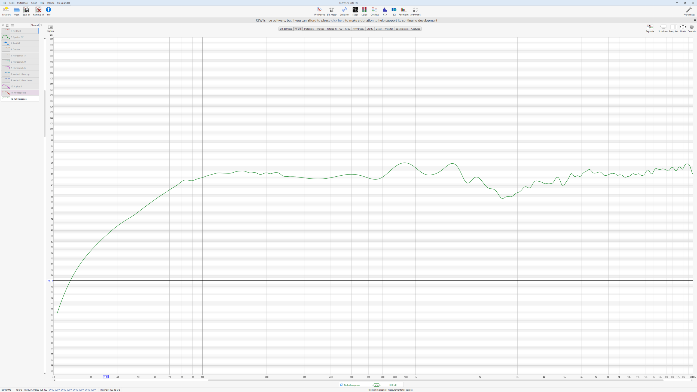
Task: Switch to the Waterfall tab
Action: (389, 29)
